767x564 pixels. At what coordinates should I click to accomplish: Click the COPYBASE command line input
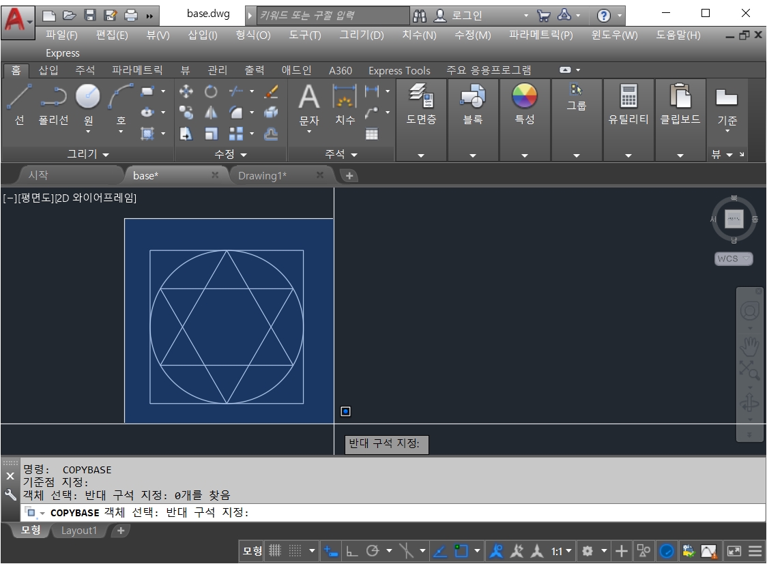tap(394, 513)
